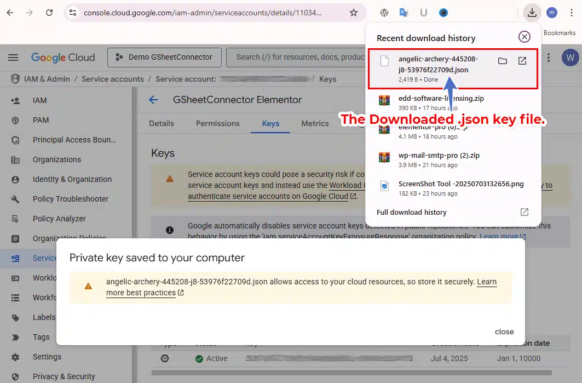
Task: Go back using arrow beside GSheetConnector Elementor
Action: pos(153,100)
